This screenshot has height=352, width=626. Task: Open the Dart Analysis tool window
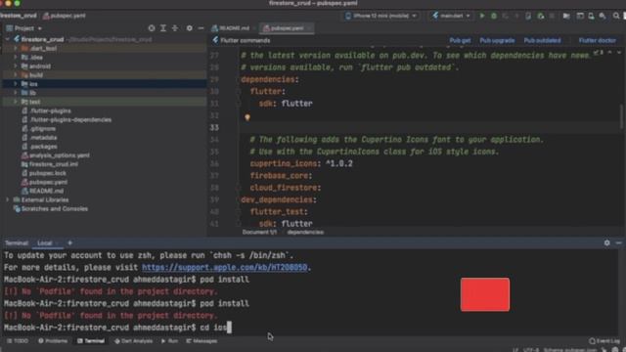click(x=133, y=341)
